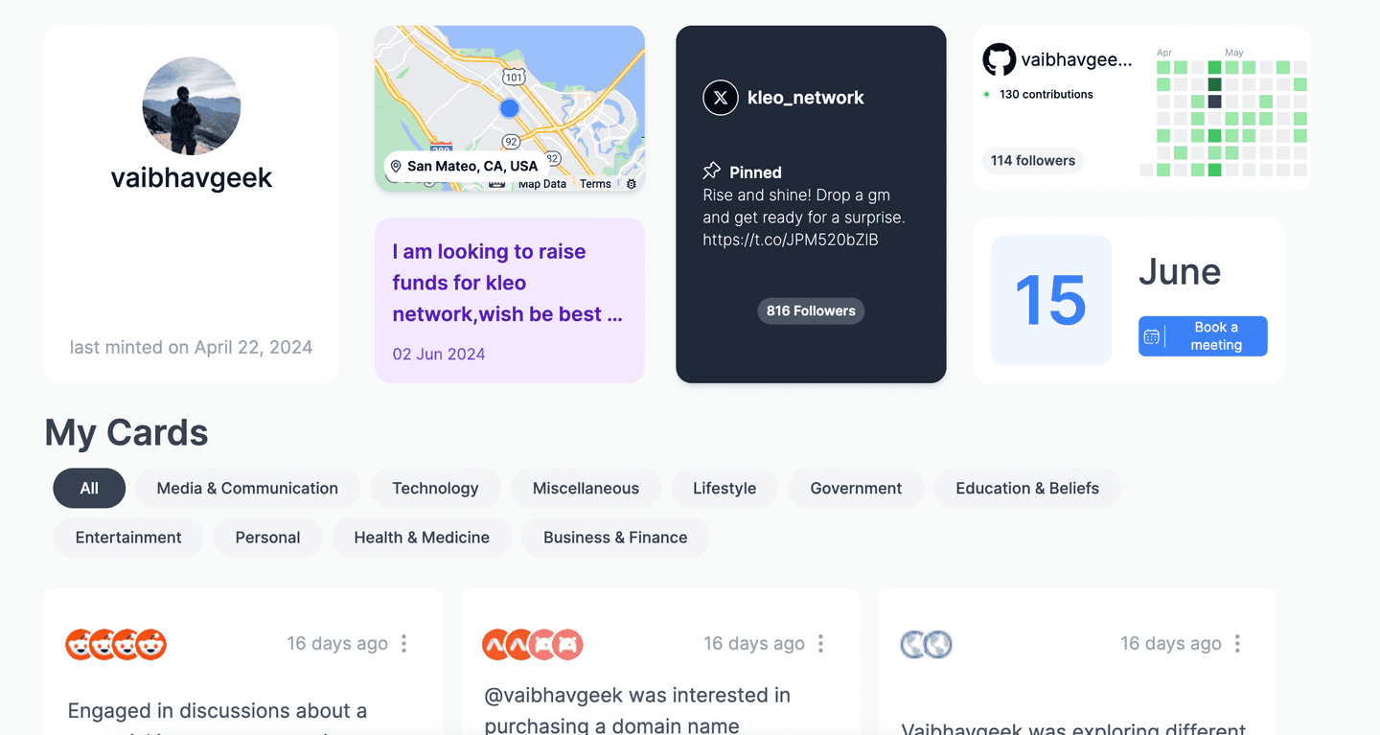
Task: Click the vaibhavgeek username heading
Action: click(x=192, y=177)
